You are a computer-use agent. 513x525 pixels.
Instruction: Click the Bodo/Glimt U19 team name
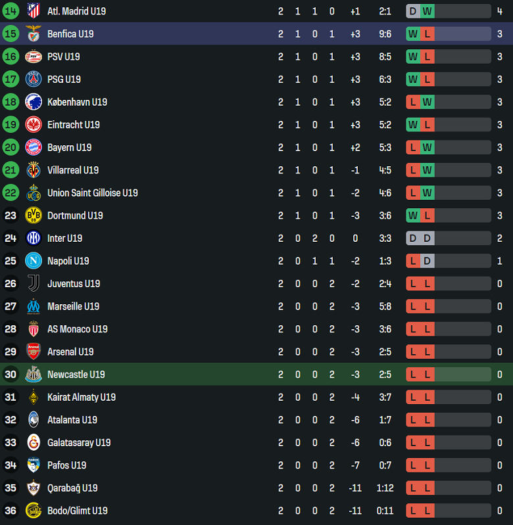click(77, 511)
